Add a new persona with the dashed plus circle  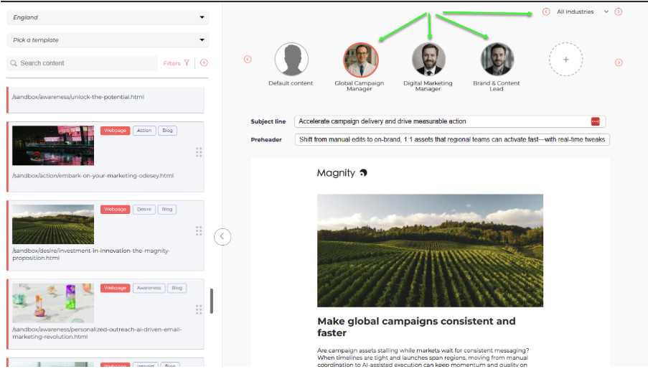click(x=565, y=60)
